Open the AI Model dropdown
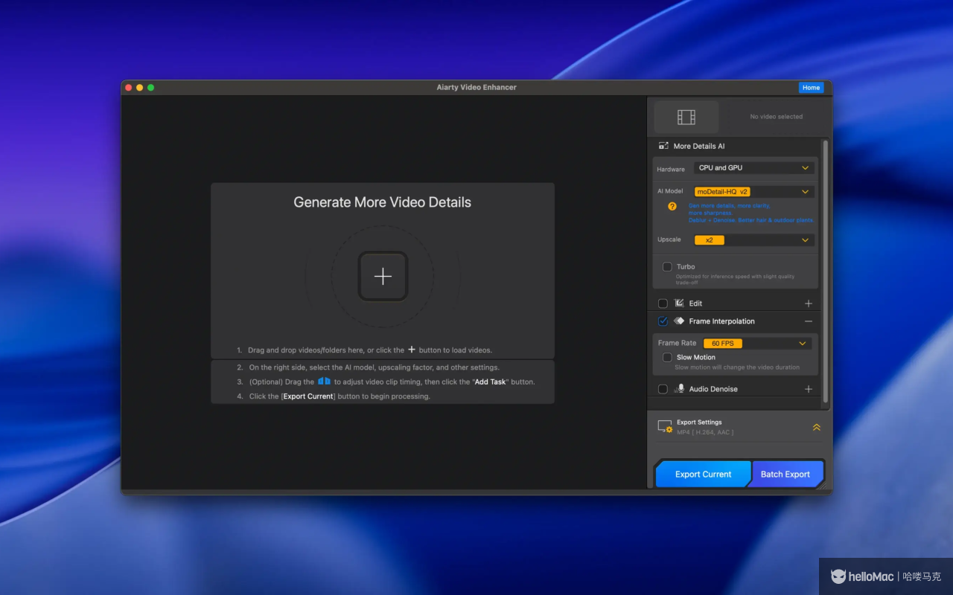Screen dimensions: 953x595 (753, 191)
